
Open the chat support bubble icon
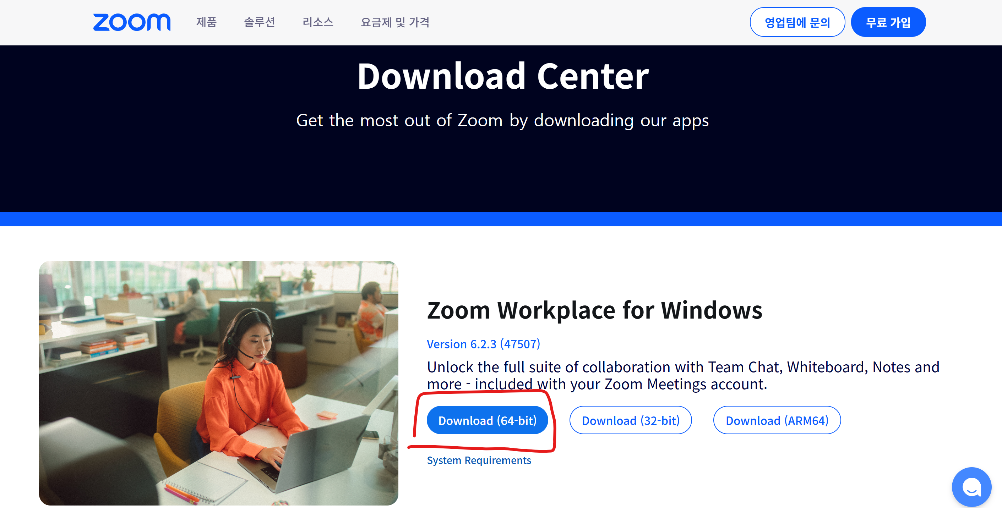[x=971, y=487]
